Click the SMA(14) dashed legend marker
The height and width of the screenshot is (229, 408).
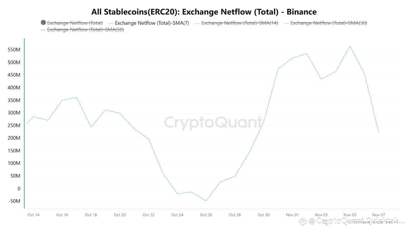(x=197, y=23)
